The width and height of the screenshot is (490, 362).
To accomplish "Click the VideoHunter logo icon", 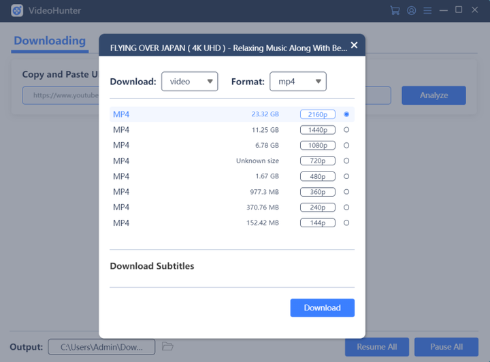I will click(17, 11).
